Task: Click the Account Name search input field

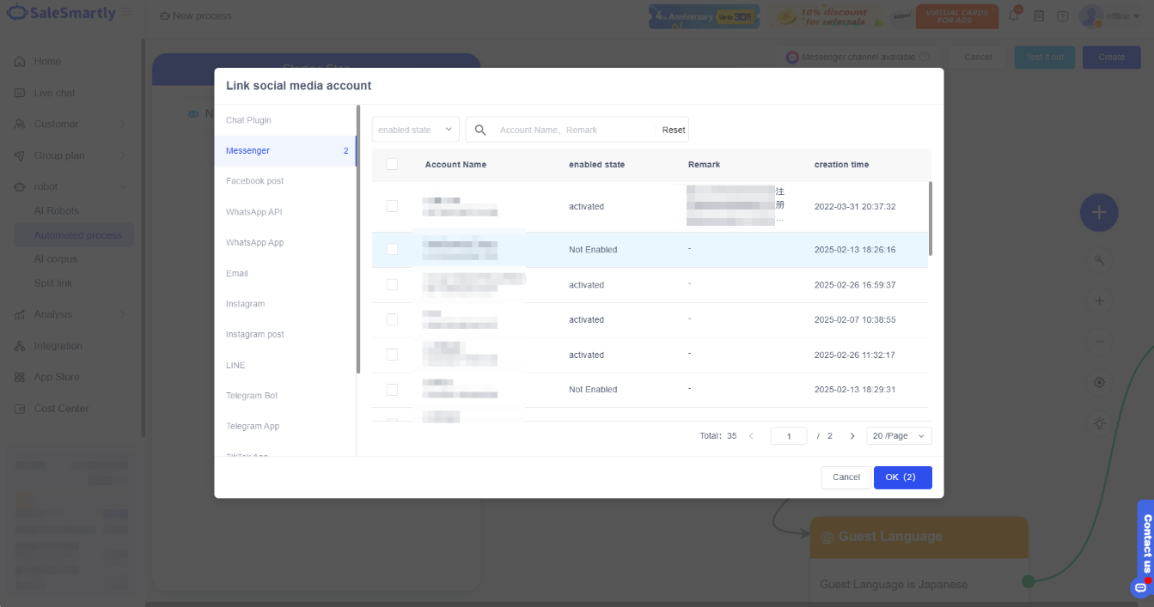Action: click(x=571, y=130)
